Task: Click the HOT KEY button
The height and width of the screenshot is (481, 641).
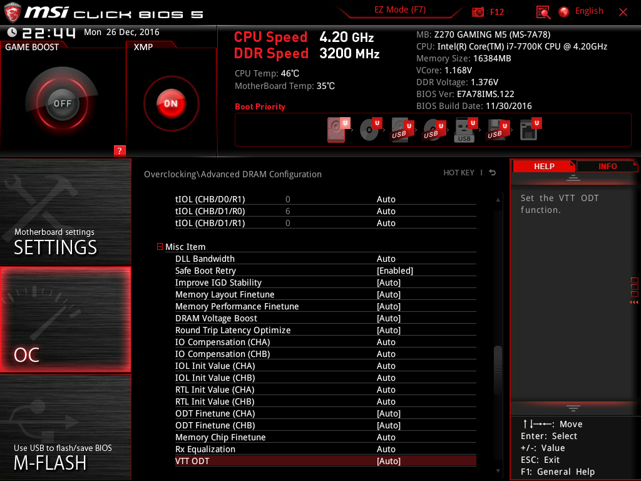Action: (x=459, y=173)
